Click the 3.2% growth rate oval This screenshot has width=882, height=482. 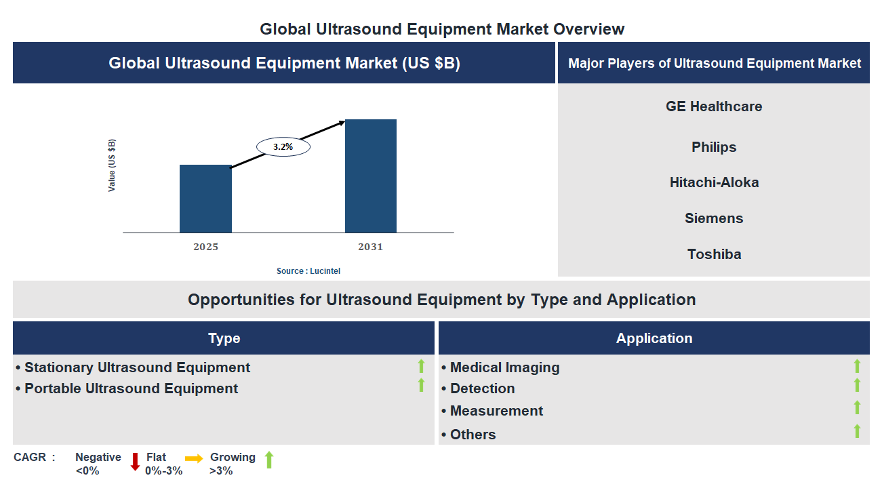click(x=283, y=146)
